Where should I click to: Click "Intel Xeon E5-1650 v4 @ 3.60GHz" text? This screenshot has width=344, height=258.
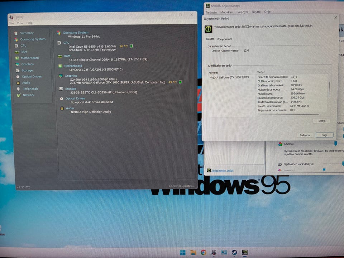(x=92, y=47)
